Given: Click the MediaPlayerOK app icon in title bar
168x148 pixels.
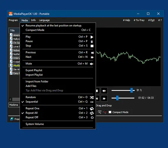Looking at the screenshot, I should point(11,14).
